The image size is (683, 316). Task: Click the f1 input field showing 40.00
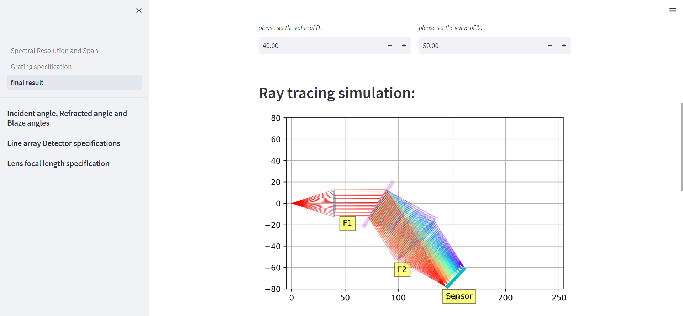click(x=321, y=46)
